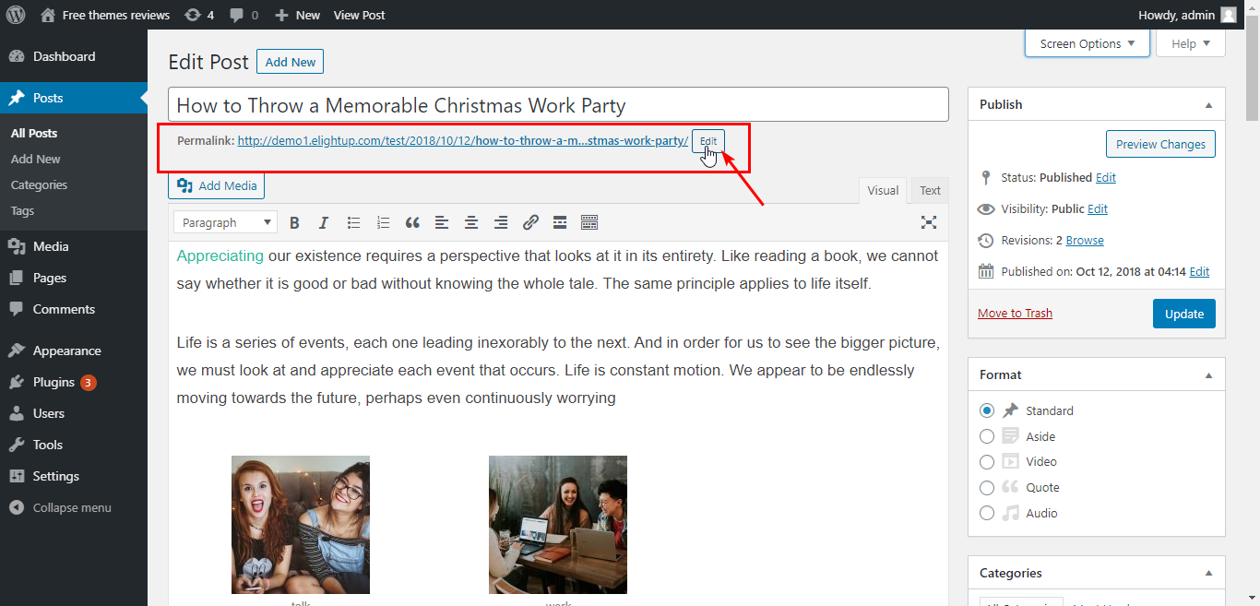
Task: Open the comments bubble in admin bar
Action: click(x=244, y=15)
